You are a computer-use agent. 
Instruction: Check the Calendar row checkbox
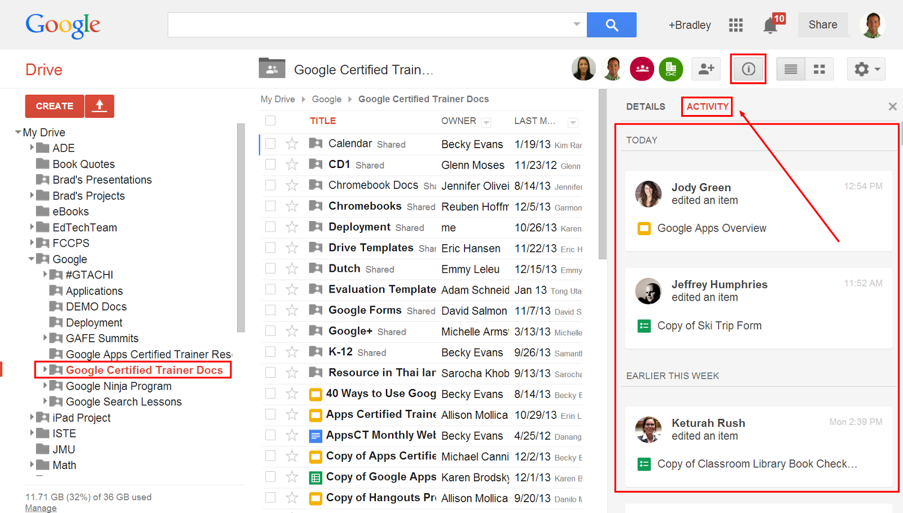270,144
